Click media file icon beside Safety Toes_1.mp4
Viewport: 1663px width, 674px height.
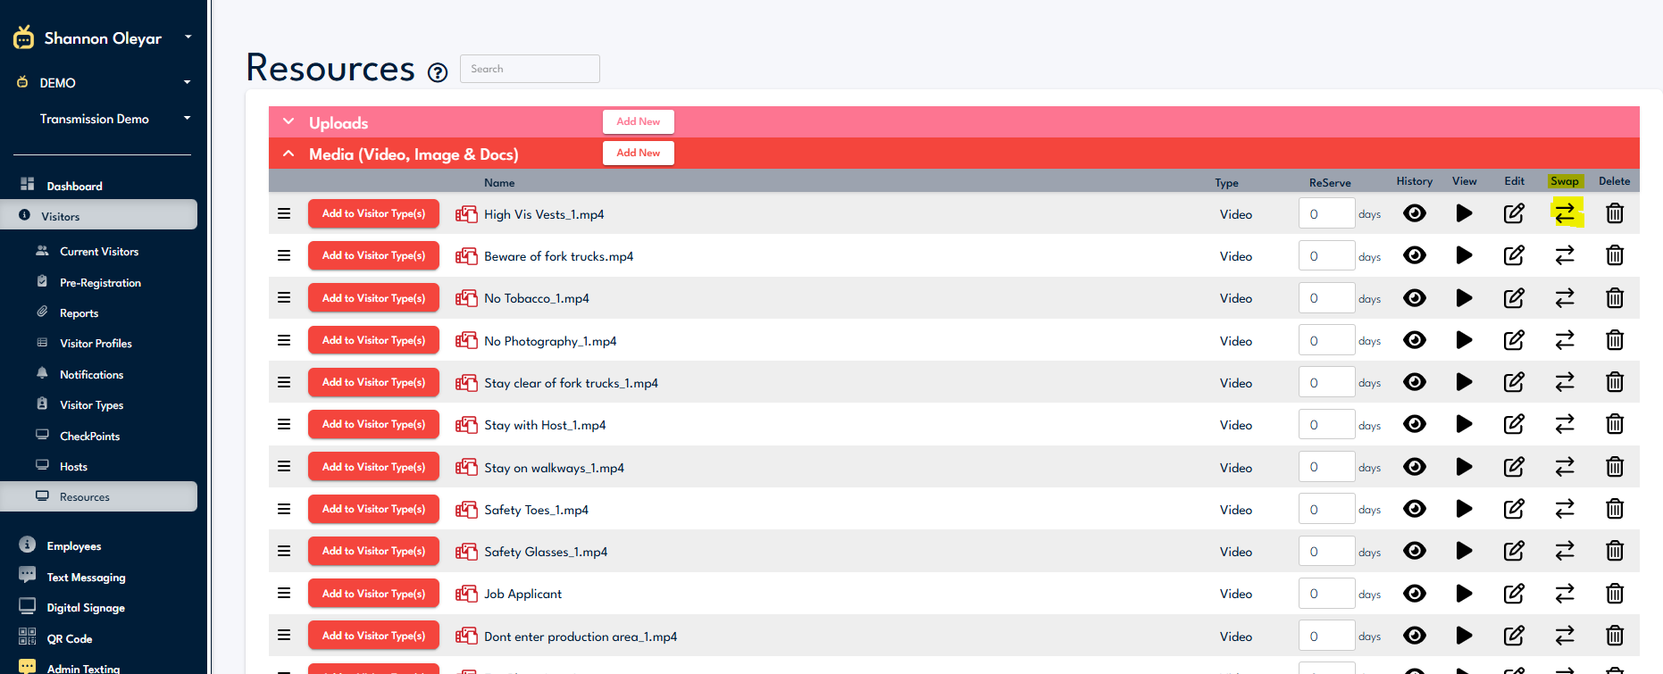pos(466,510)
